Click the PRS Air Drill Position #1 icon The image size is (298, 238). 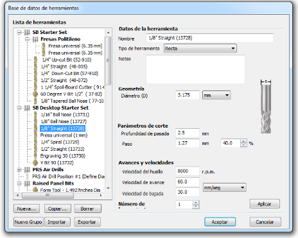coord(27,176)
